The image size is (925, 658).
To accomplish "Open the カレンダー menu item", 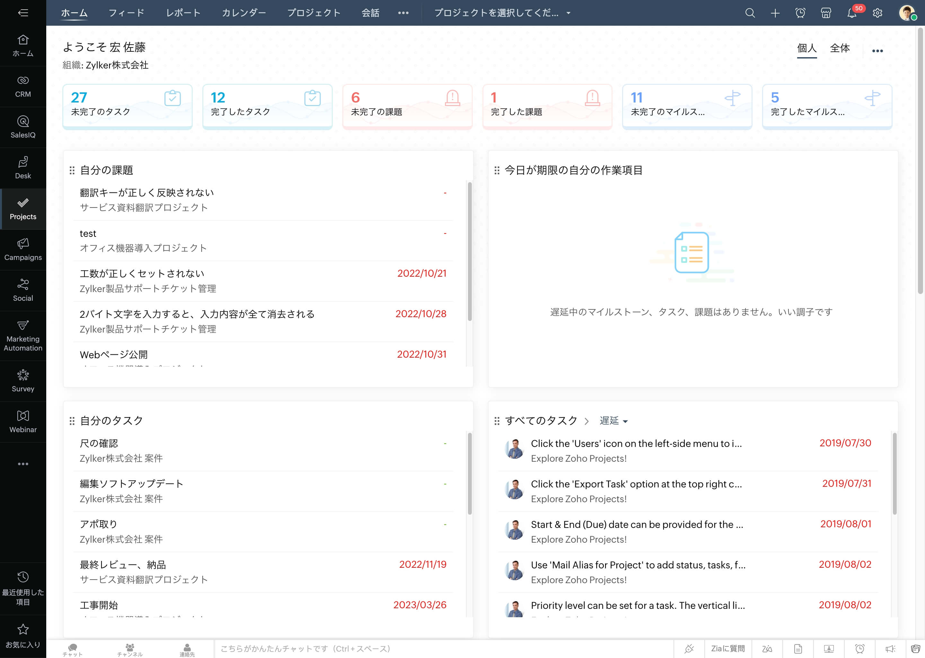I will [x=244, y=13].
